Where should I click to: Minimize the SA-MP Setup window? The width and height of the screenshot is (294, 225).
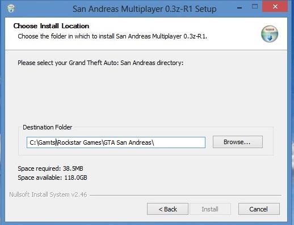point(240,8)
